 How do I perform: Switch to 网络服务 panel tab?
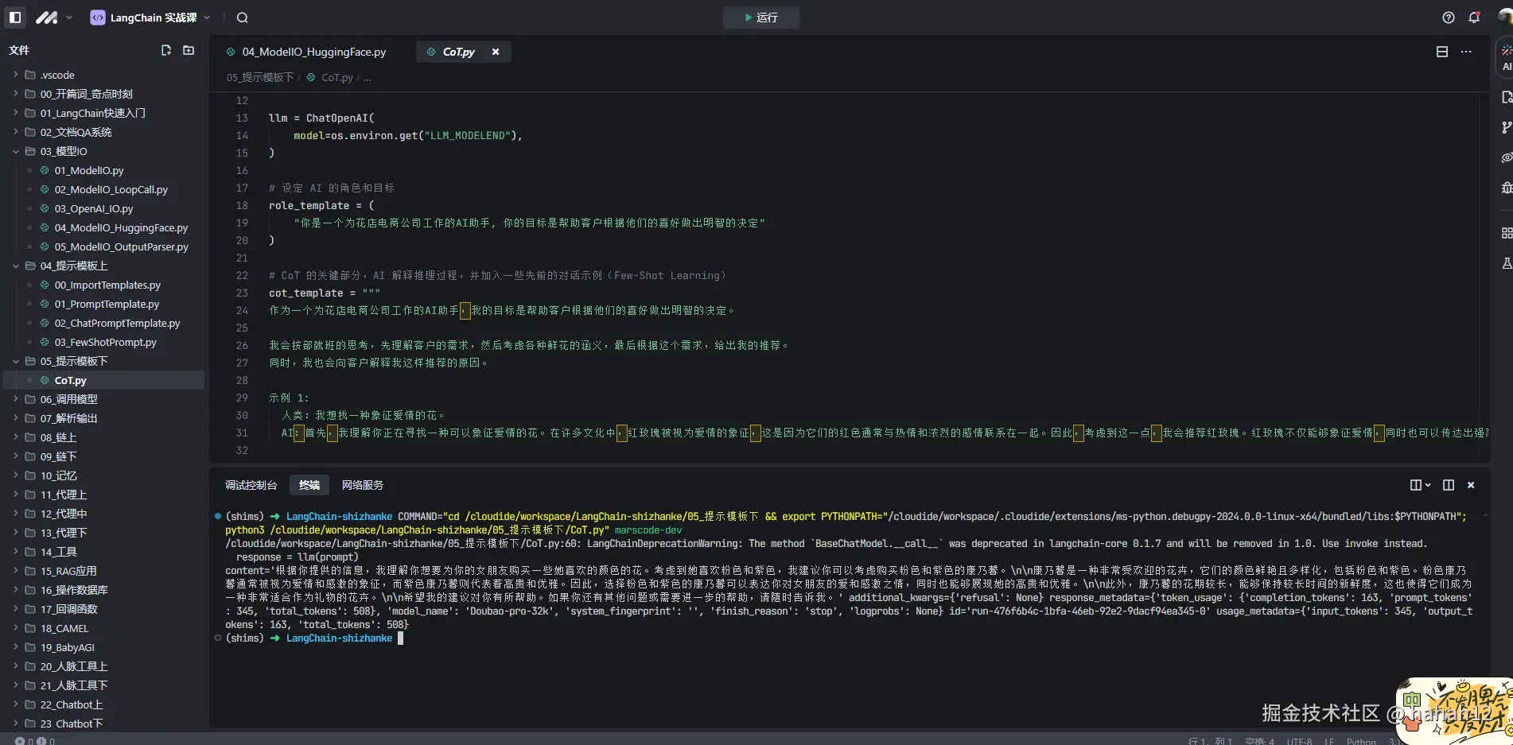pyautogui.click(x=363, y=485)
